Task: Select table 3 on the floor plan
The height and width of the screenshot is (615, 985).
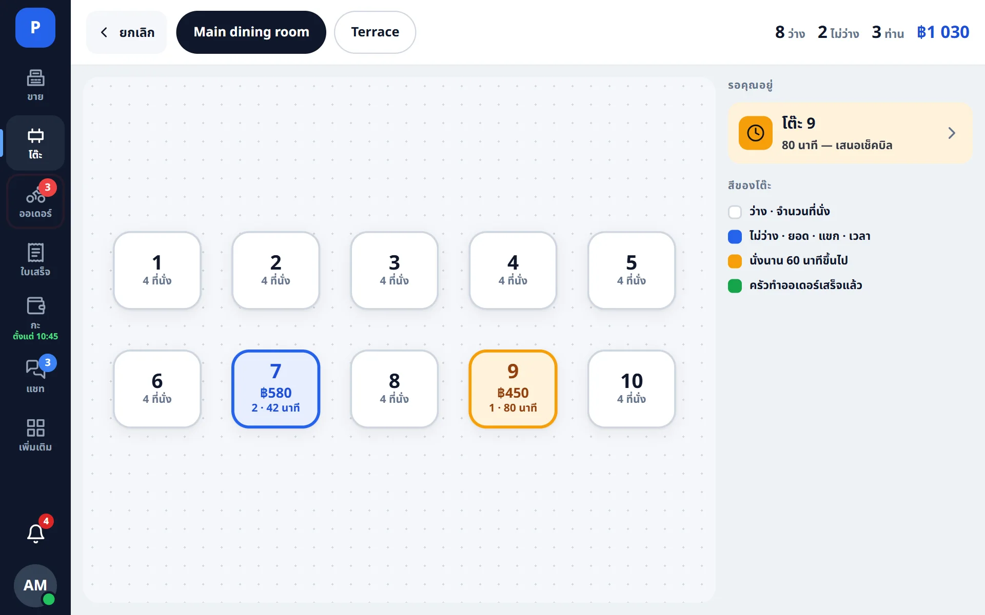Action: (x=394, y=270)
